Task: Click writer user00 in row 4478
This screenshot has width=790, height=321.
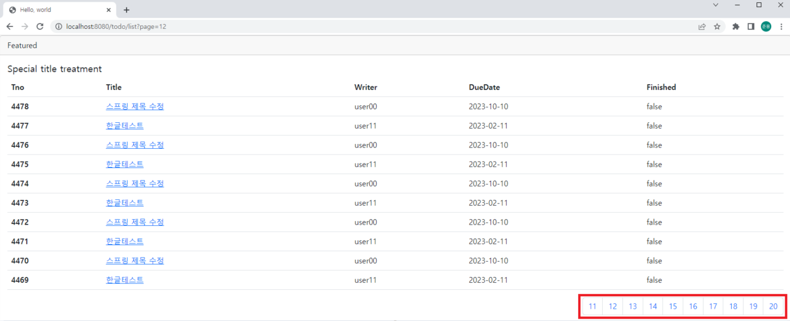Action: coord(366,106)
